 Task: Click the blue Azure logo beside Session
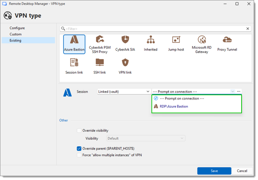(x=67, y=93)
